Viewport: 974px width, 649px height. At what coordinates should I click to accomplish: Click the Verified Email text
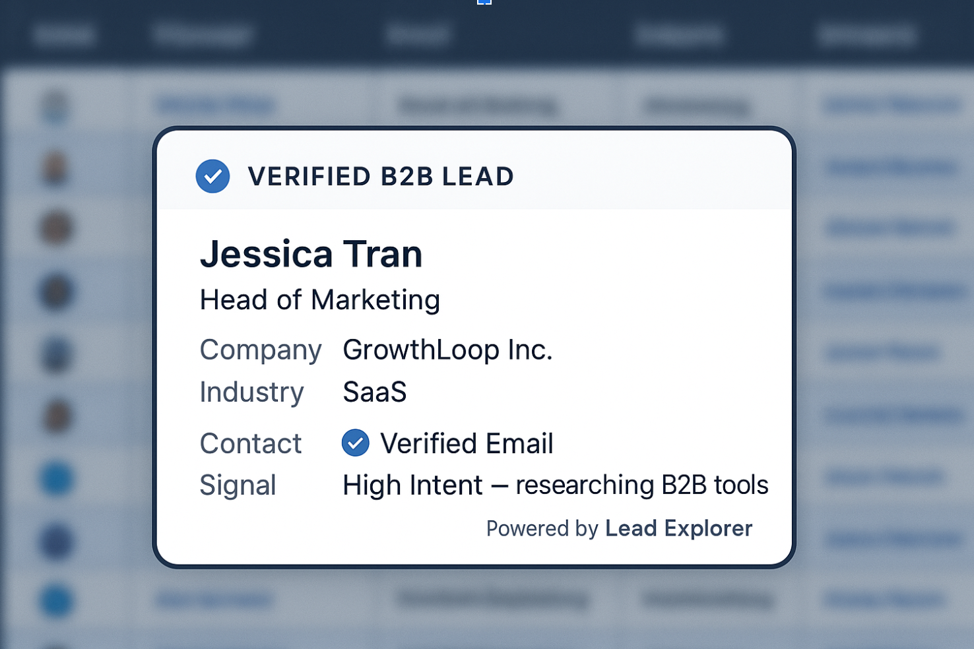[467, 443]
